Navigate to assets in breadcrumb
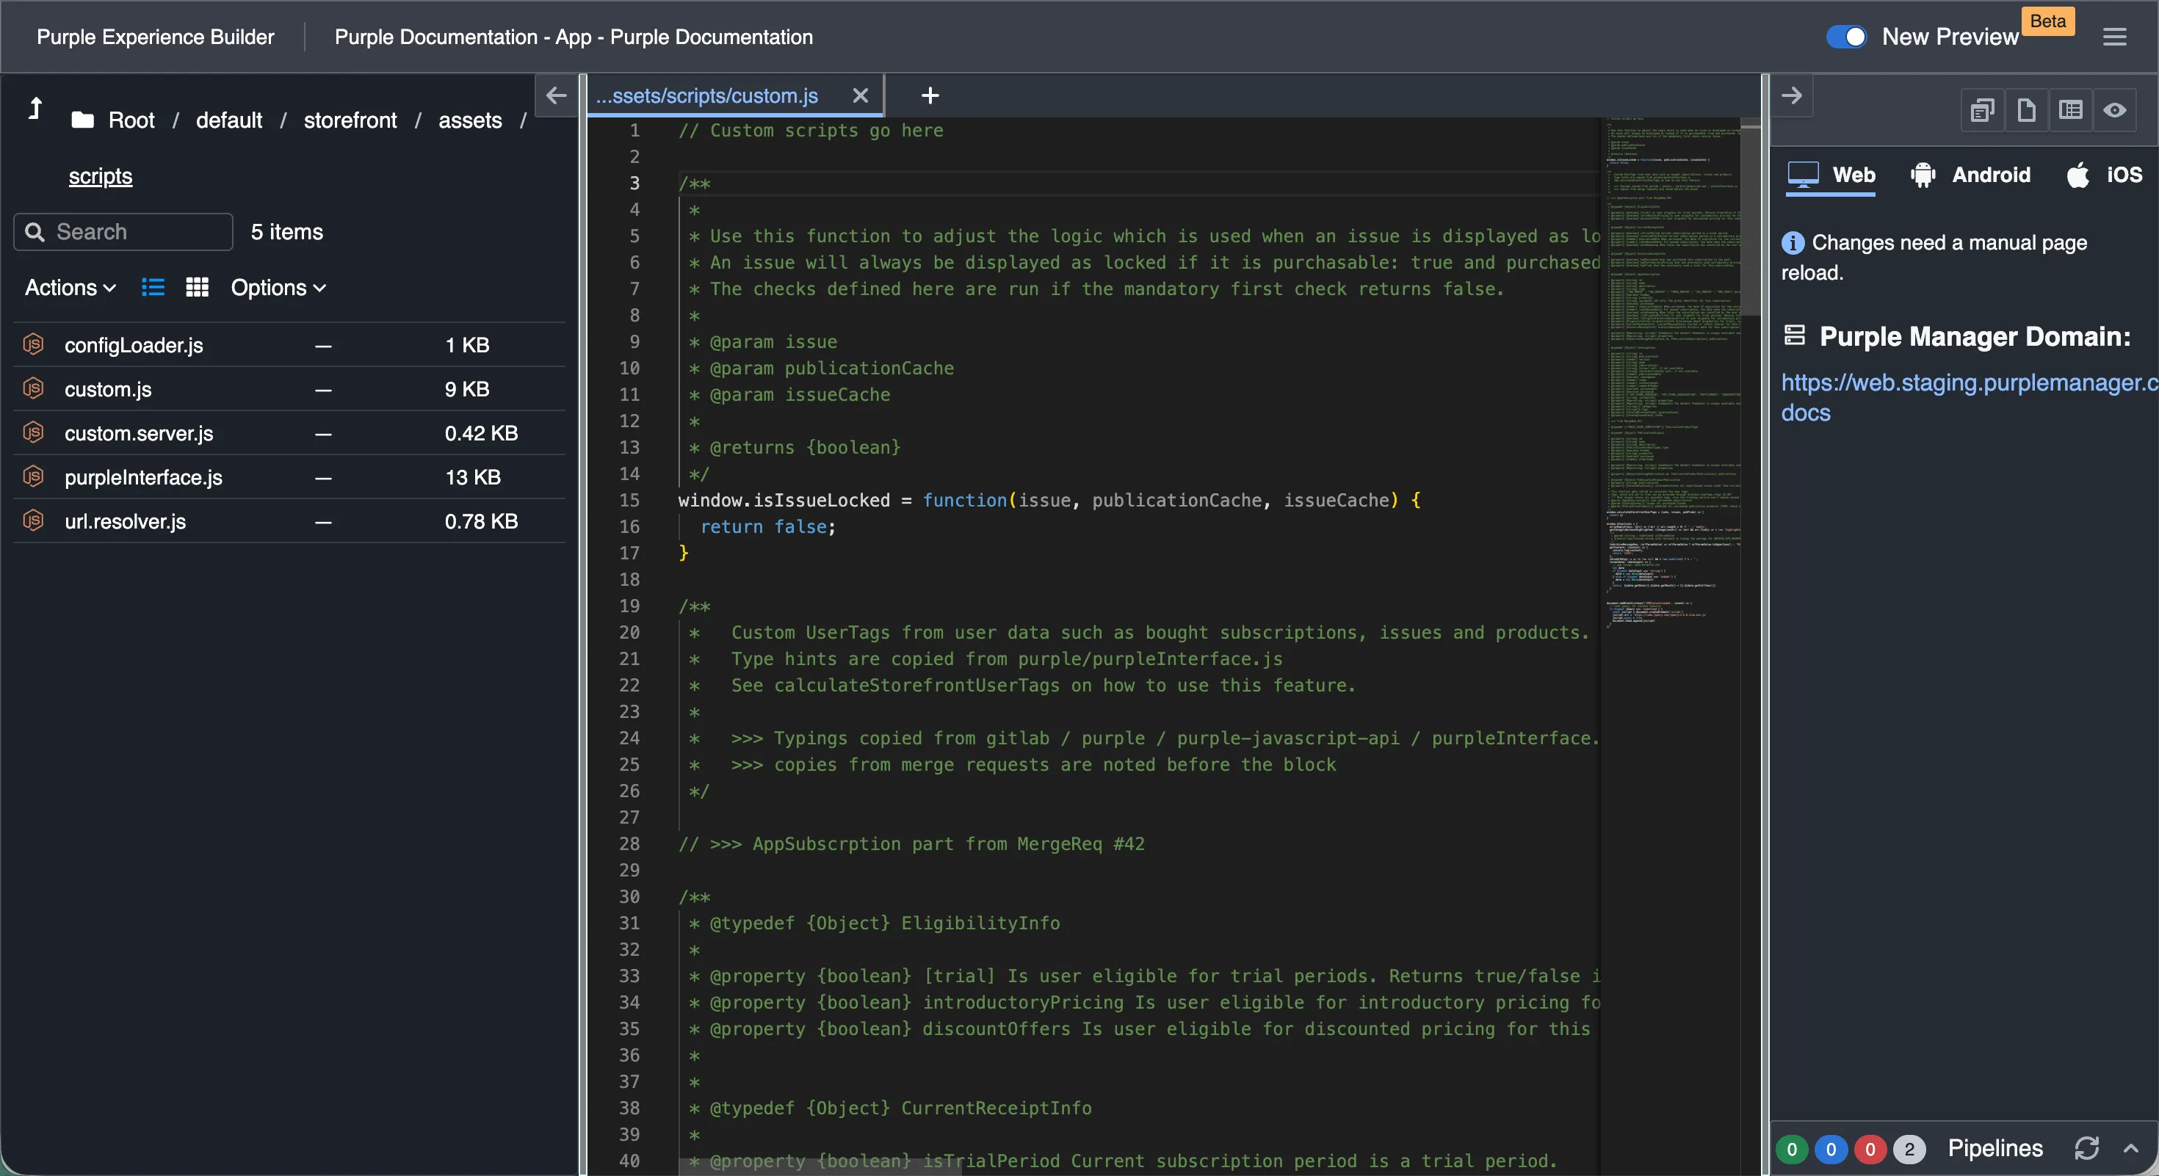The image size is (2159, 1176). coord(470,120)
